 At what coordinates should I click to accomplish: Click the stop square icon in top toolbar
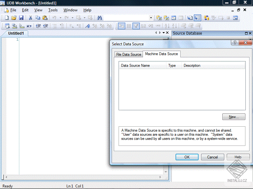click(228, 18)
